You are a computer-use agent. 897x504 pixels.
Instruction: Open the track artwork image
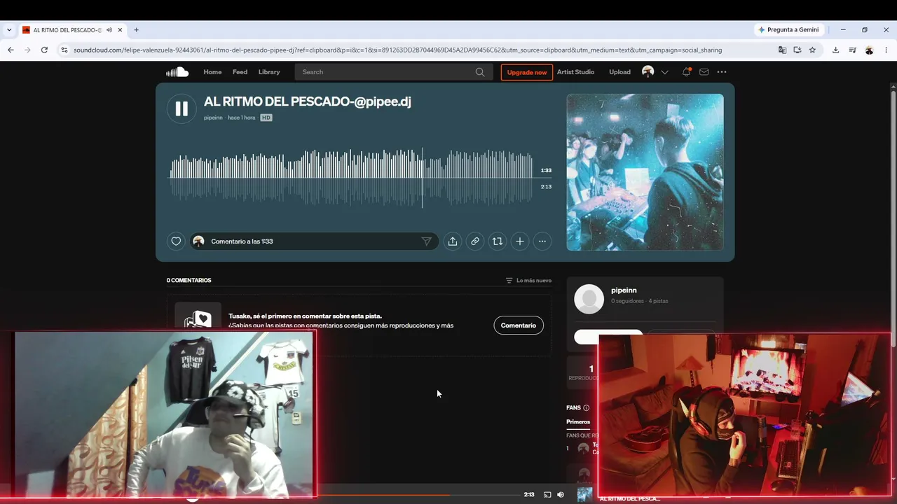[x=645, y=172]
